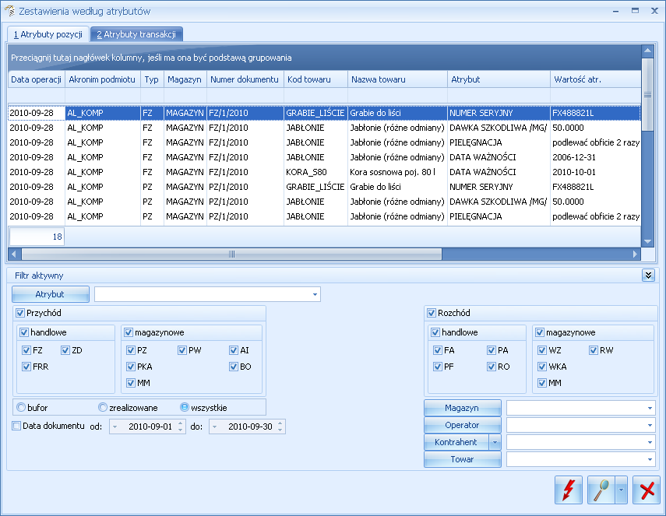Click the Kontrahent button
The height and width of the screenshot is (516, 666).
456,442
